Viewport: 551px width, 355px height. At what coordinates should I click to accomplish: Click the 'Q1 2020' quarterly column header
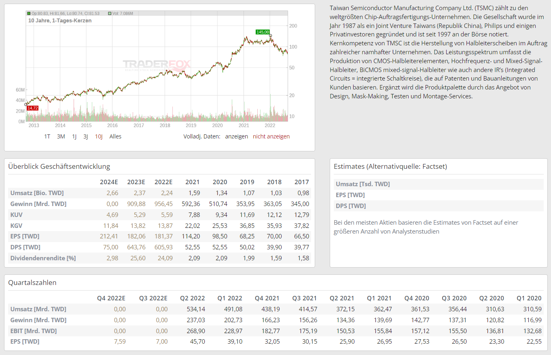[529, 298]
